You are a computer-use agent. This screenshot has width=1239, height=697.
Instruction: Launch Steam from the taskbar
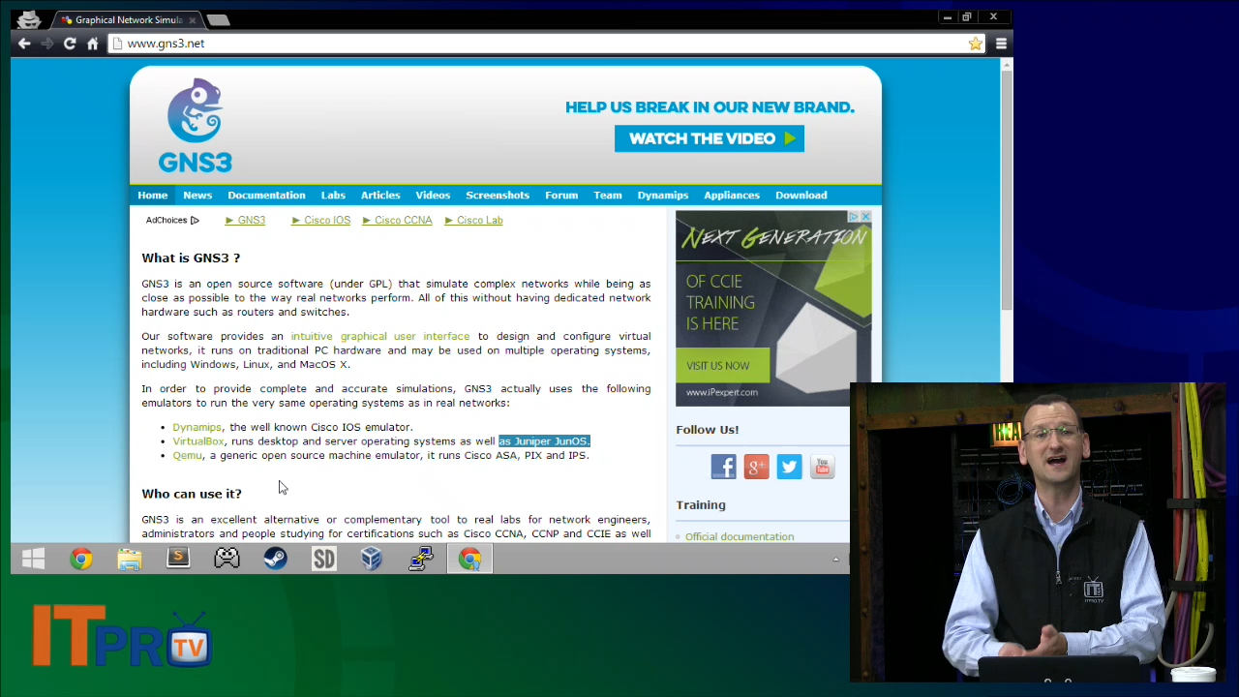point(275,559)
